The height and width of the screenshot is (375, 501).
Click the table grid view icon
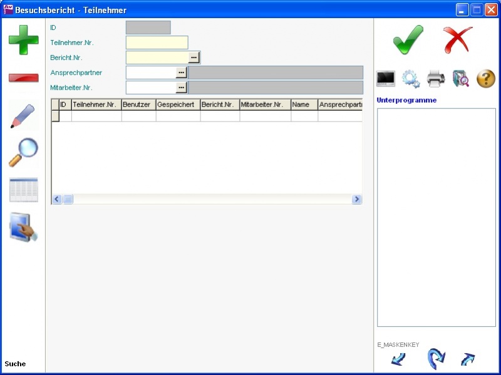point(23,190)
